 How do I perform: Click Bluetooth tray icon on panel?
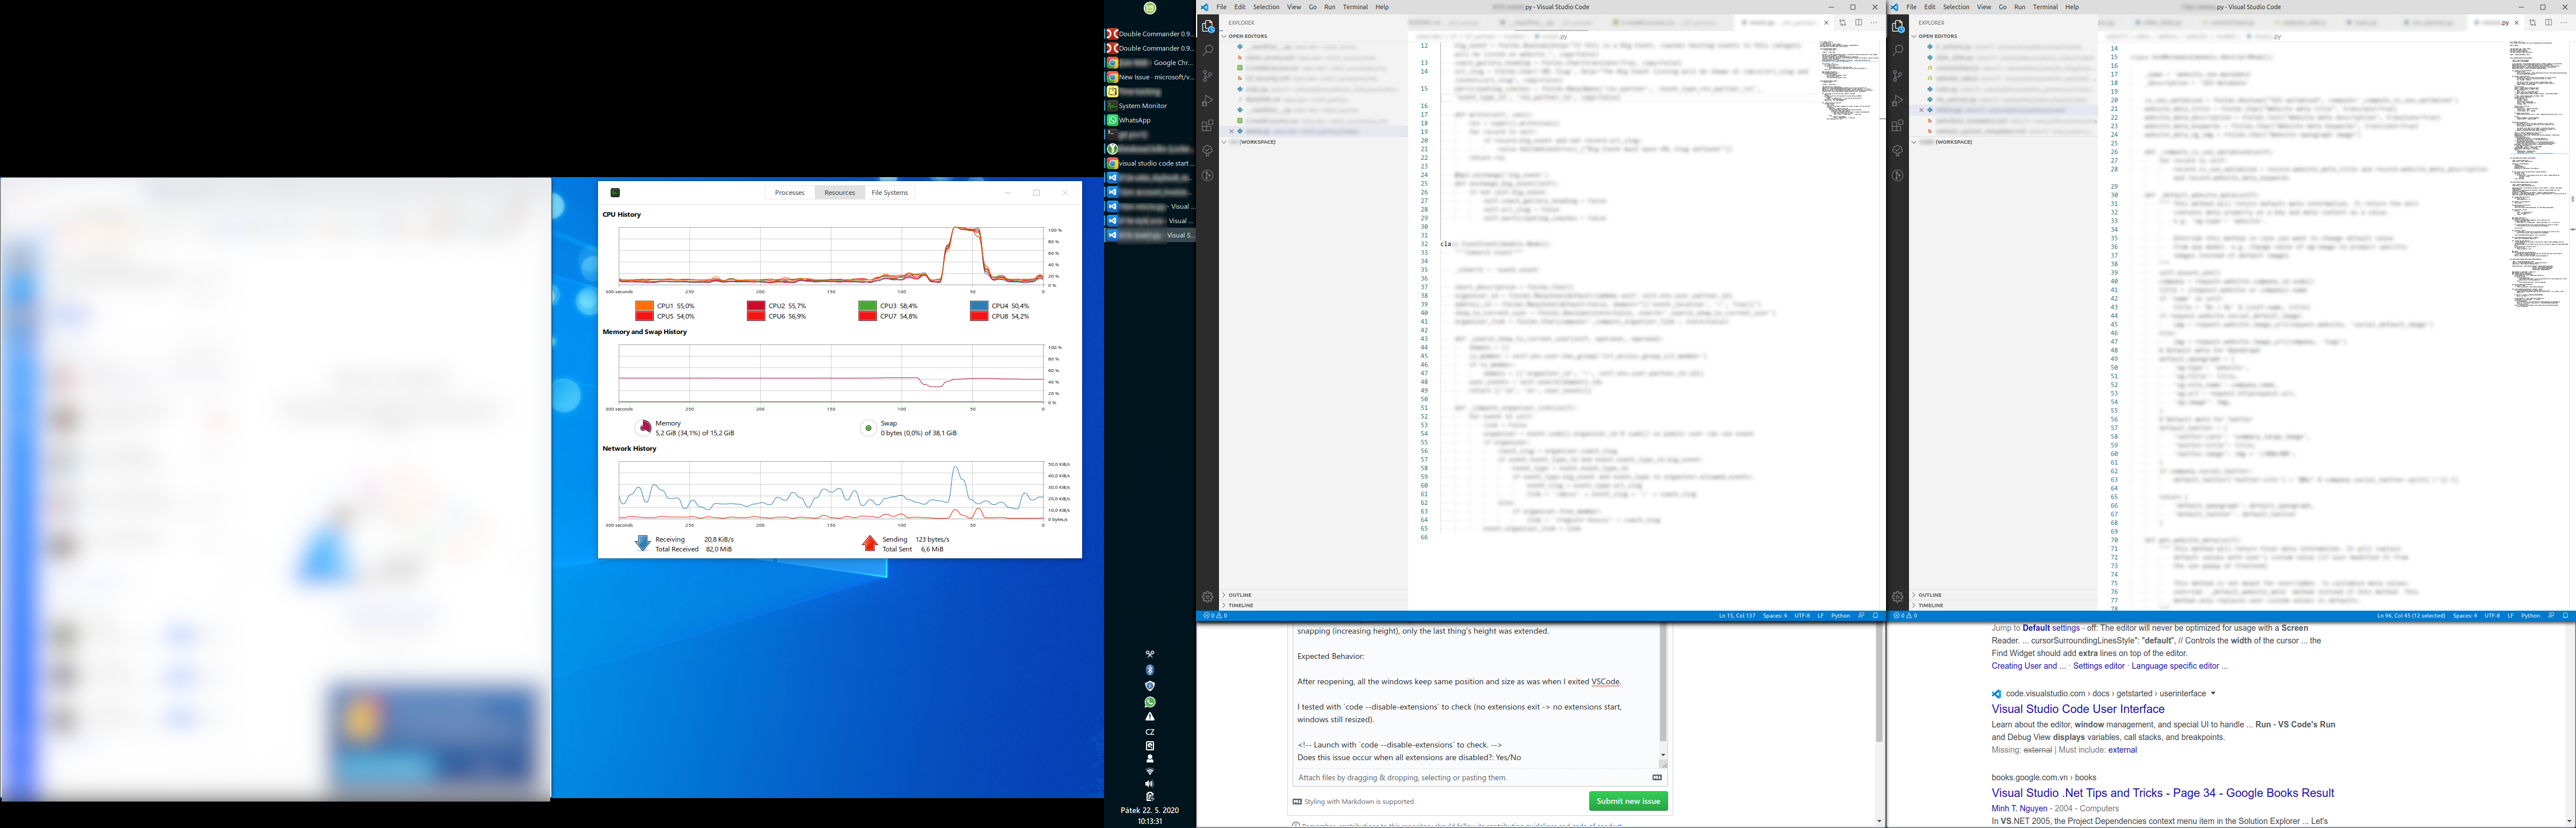[1150, 670]
